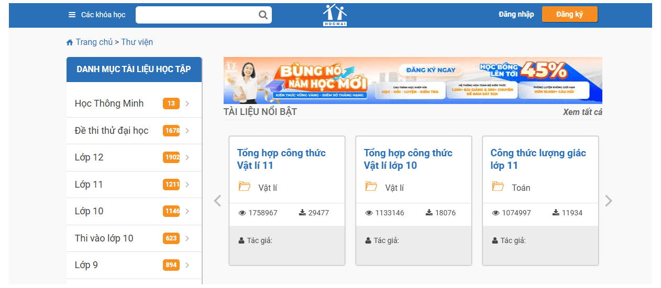Click Vật lí subject in Vật lí 11 card
Screen dimensions: 661x288
268,188
